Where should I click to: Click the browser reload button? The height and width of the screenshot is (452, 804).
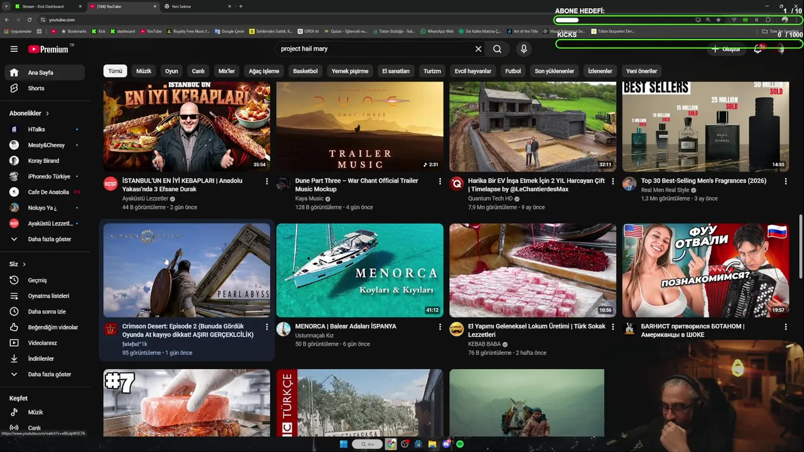29,19
